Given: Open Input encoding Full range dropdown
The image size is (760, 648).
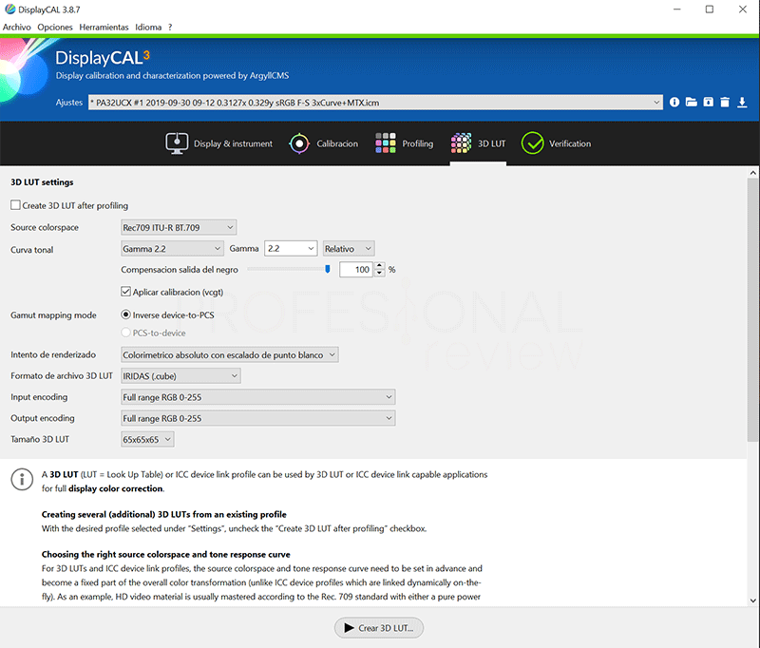Looking at the screenshot, I should pos(257,397).
